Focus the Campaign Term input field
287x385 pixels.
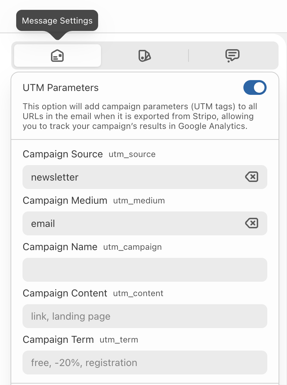pos(145,363)
